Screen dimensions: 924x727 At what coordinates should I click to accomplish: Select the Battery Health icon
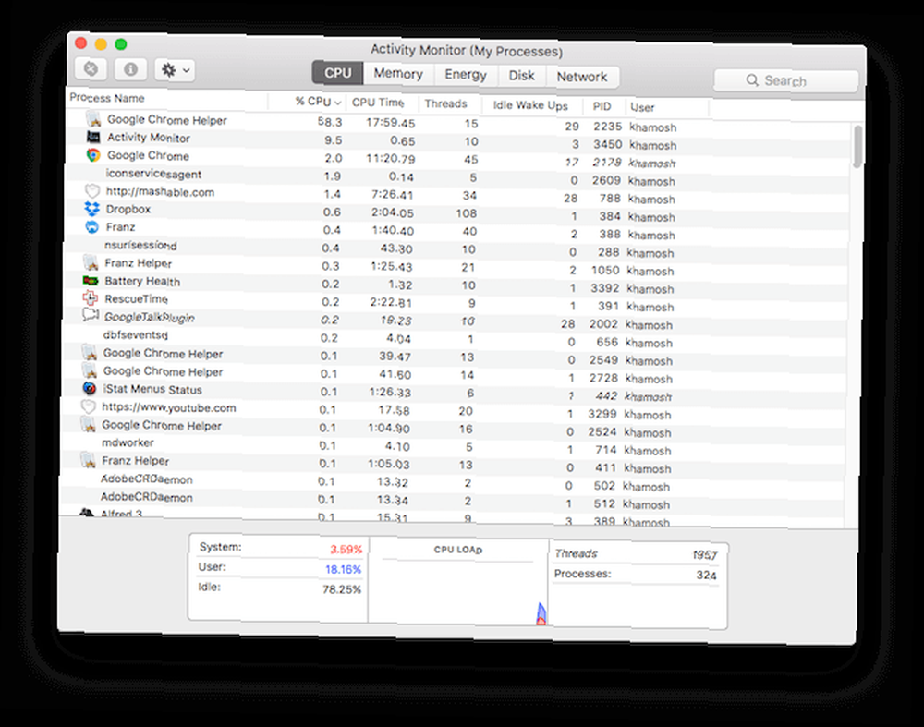[91, 281]
